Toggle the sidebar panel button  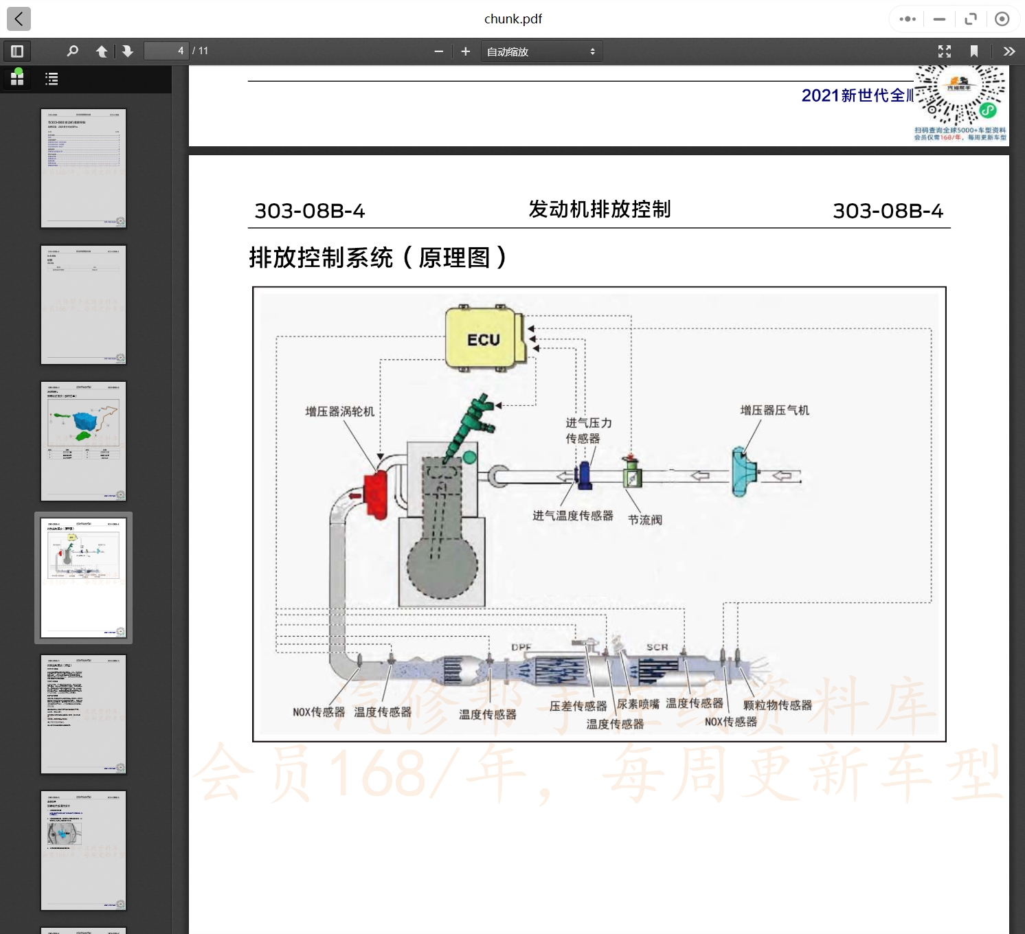click(17, 52)
